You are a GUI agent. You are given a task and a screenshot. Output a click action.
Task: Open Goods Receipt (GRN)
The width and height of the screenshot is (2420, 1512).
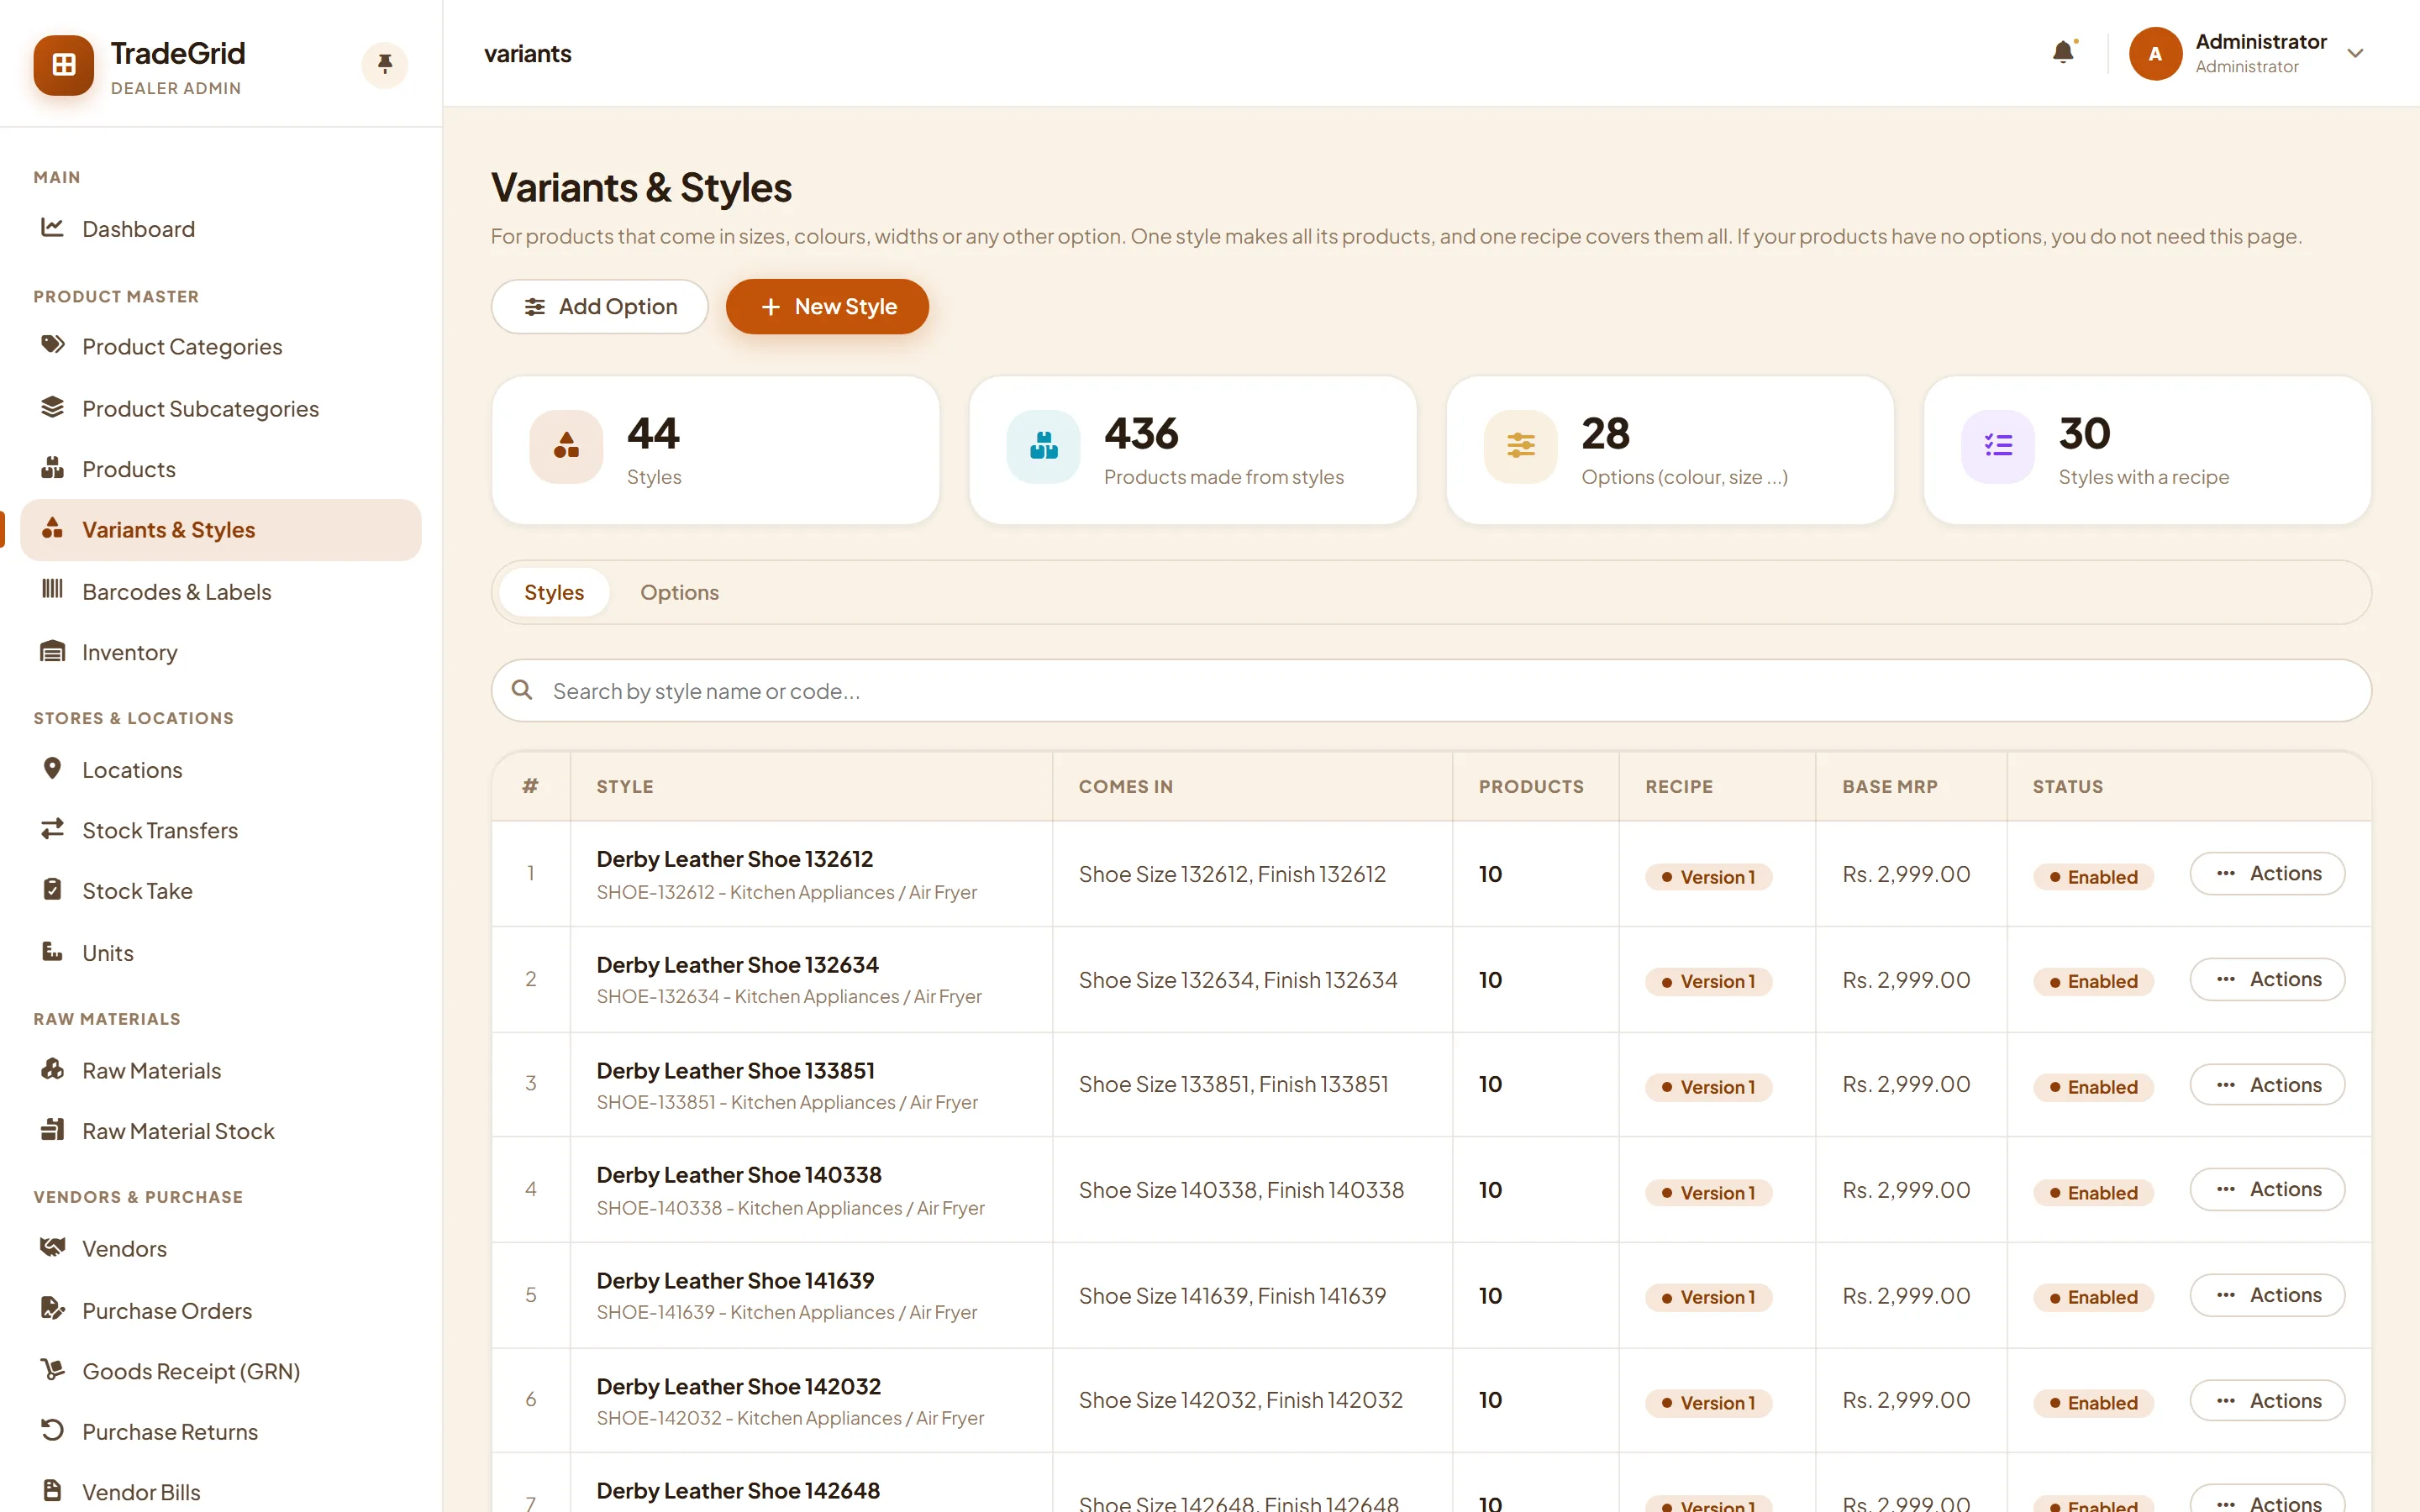[221, 1371]
